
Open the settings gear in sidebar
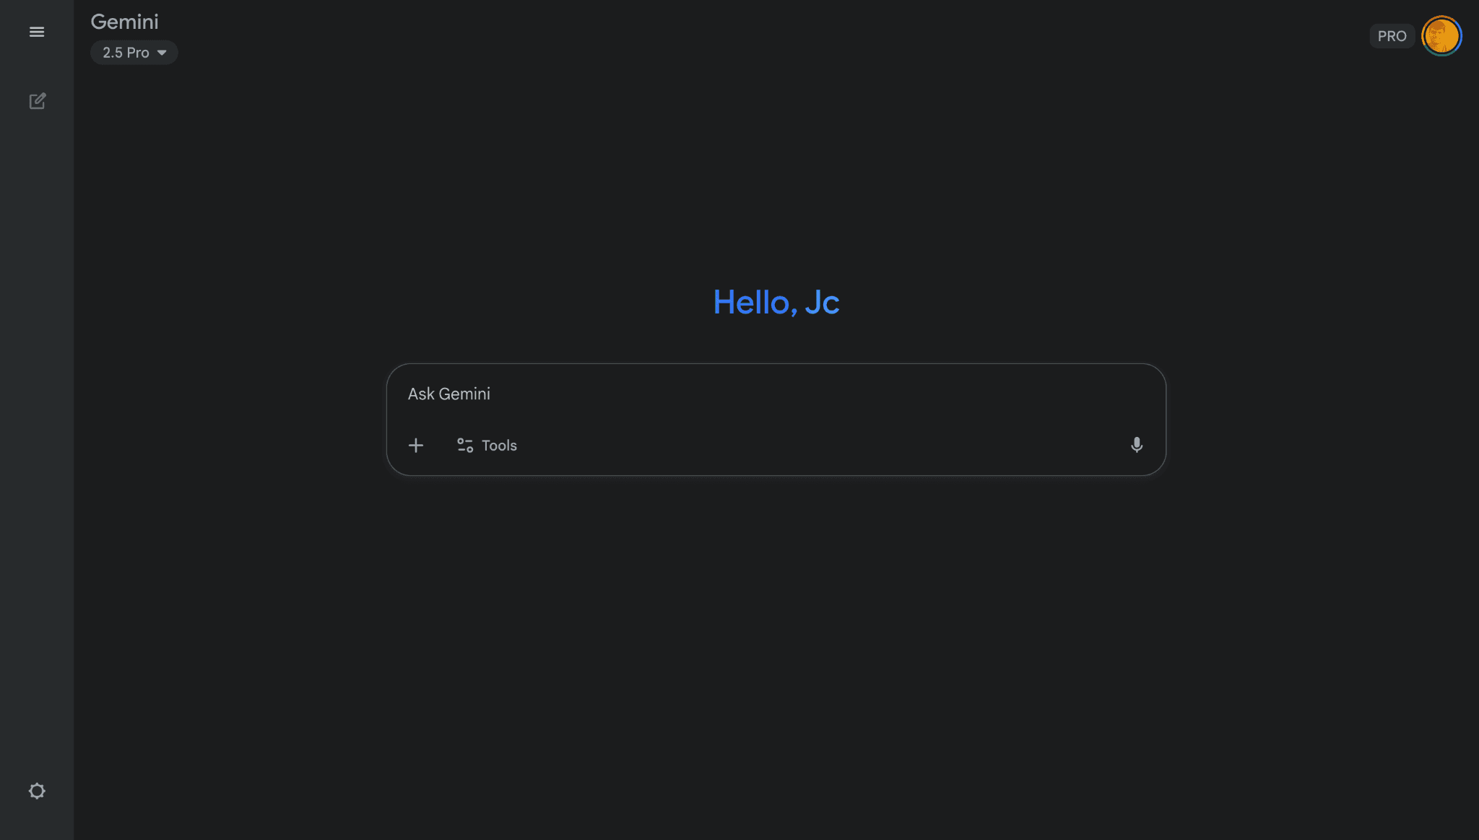coord(37,791)
